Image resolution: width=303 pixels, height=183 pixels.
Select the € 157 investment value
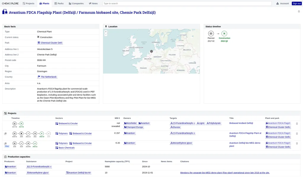[117, 133]
